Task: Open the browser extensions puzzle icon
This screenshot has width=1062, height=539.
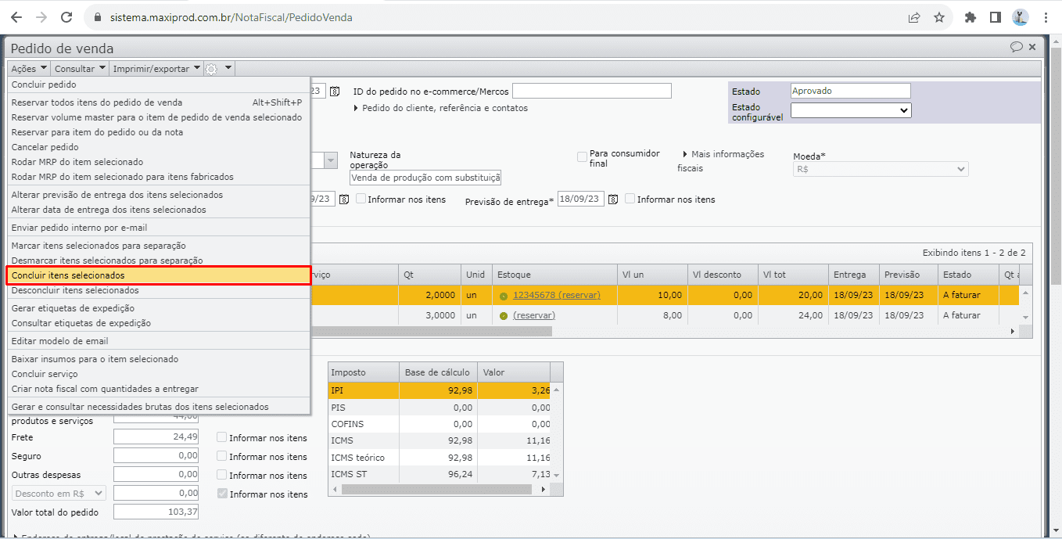Action: coord(971,17)
